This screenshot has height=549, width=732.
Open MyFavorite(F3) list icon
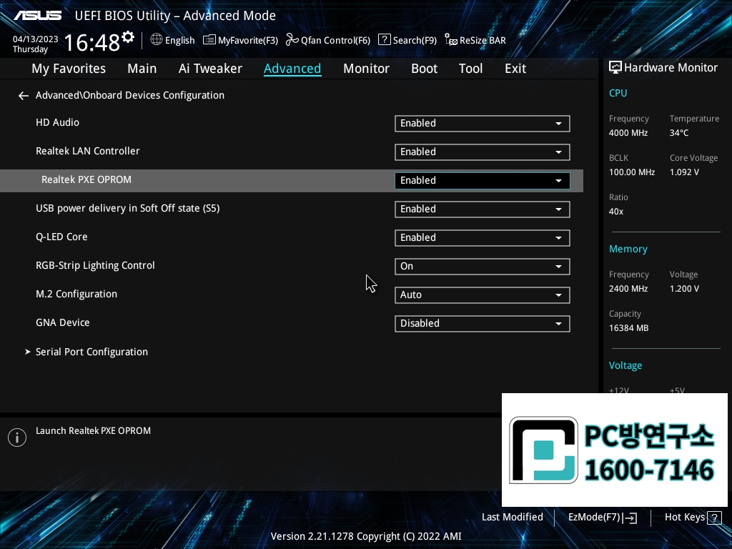pos(209,40)
